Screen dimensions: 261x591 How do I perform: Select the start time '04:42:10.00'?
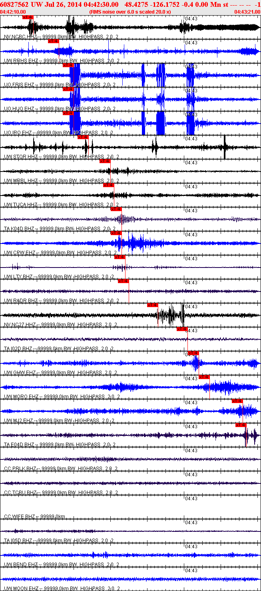[13, 12]
